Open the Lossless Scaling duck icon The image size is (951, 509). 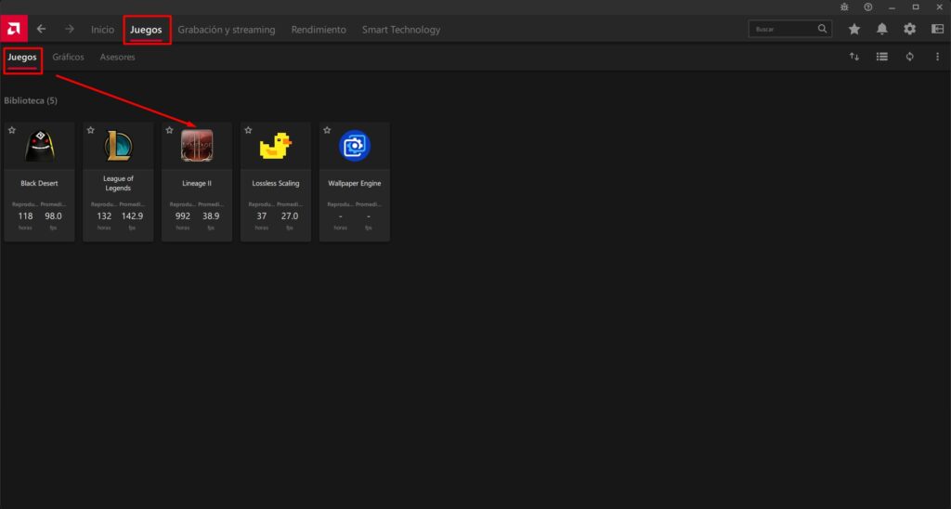[276, 146]
